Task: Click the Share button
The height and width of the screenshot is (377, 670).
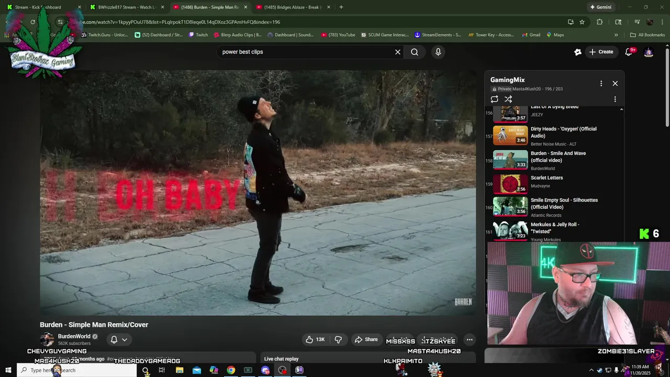Action: (x=366, y=339)
